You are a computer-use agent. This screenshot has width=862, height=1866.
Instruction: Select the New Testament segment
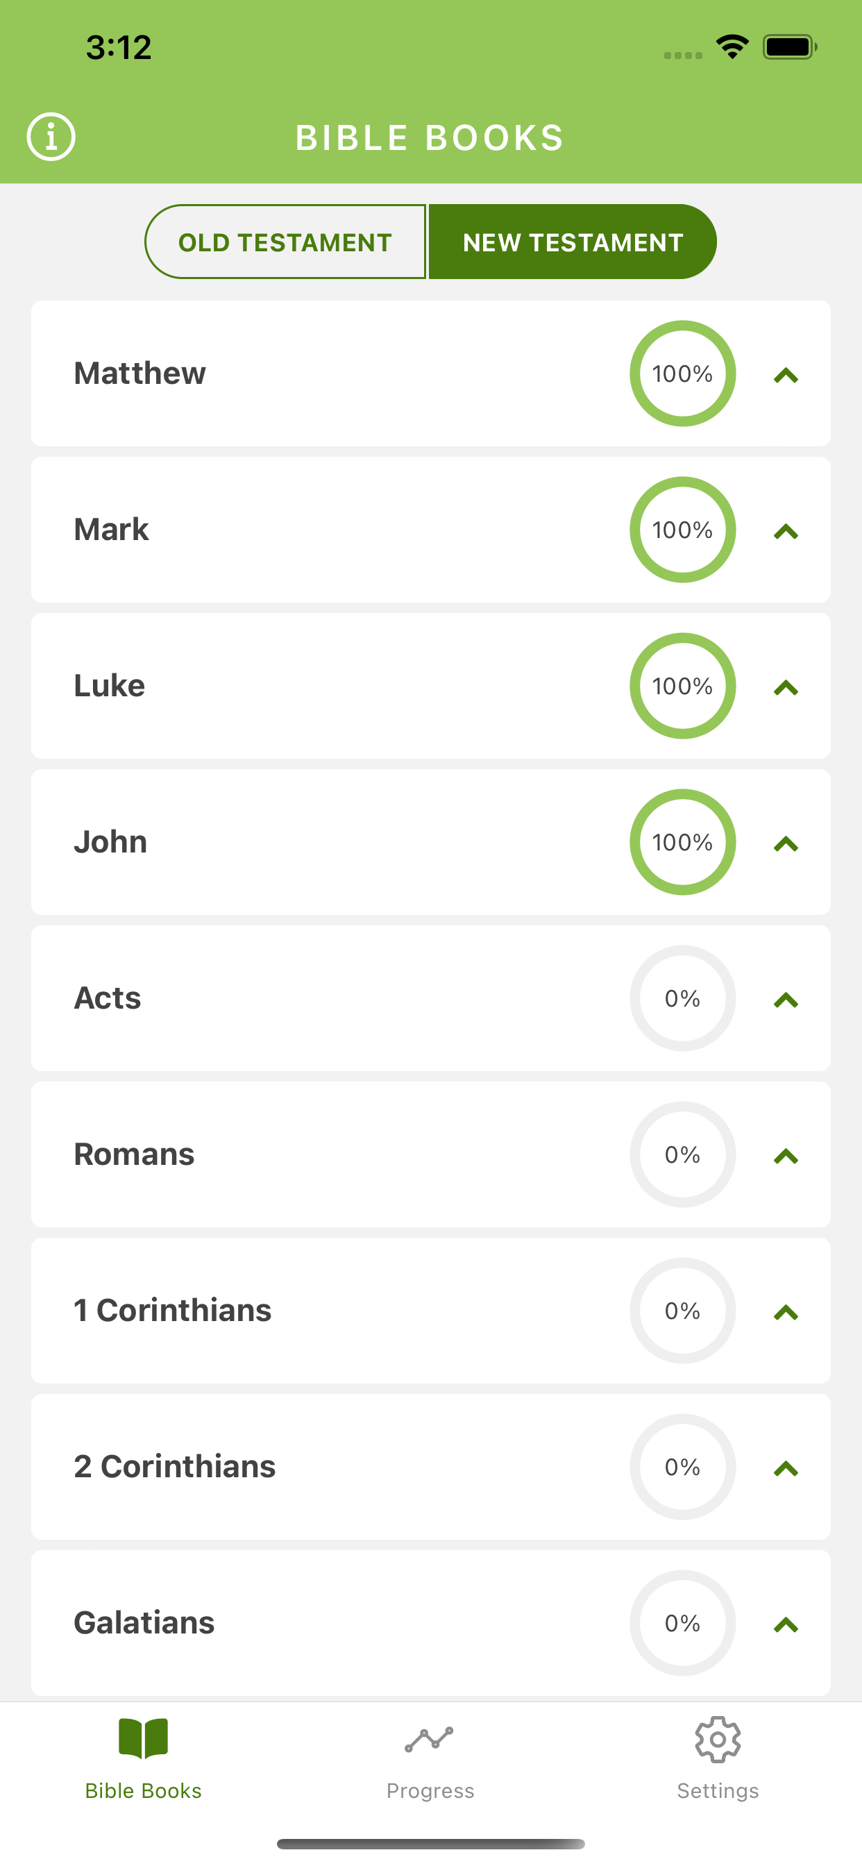(573, 242)
